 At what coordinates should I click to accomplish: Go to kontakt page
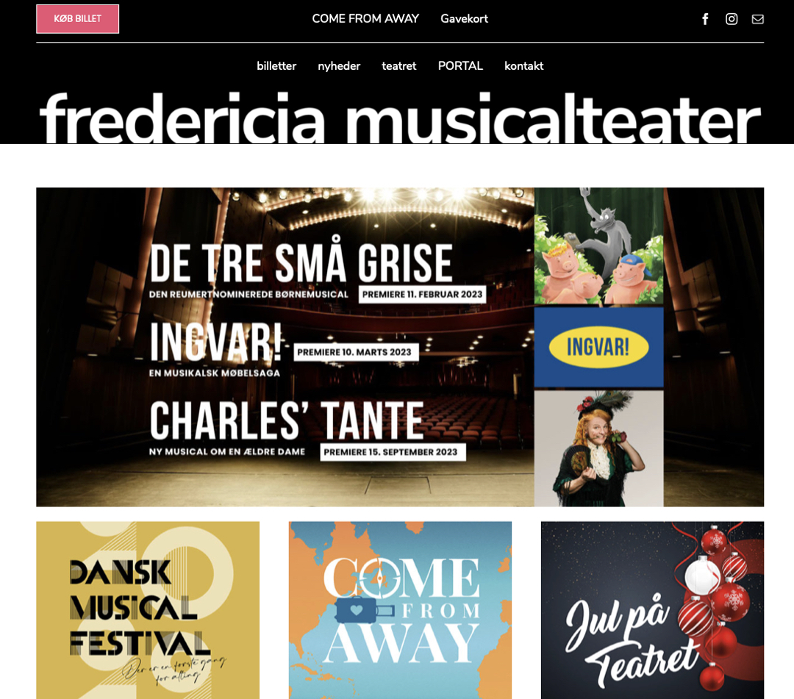point(523,66)
